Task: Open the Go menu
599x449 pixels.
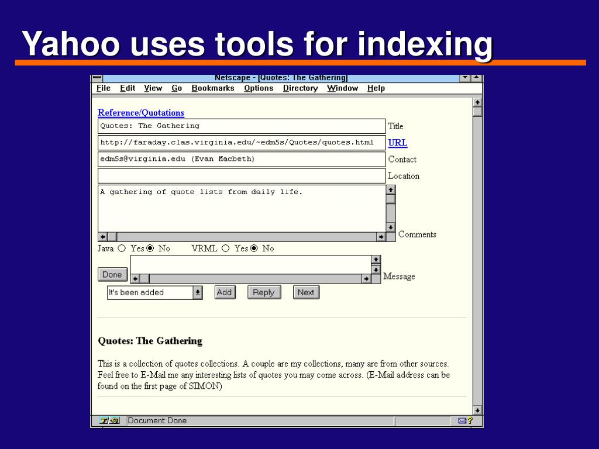Action: (177, 88)
